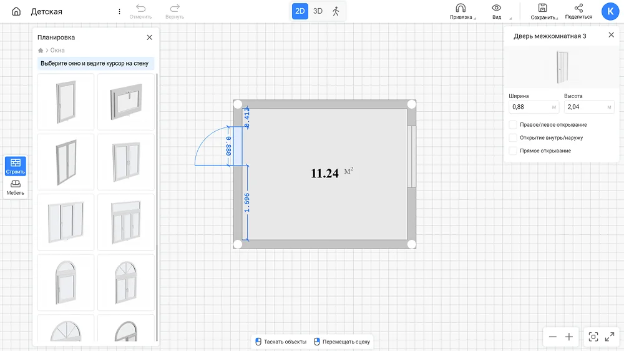Close the Дверь межкомнатная 3 panel
The height and width of the screenshot is (351, 624).
coord(612,35)
